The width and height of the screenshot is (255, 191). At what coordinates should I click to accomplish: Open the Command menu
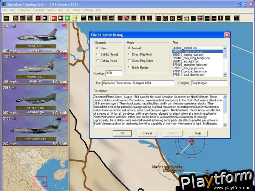coord(24,10)
